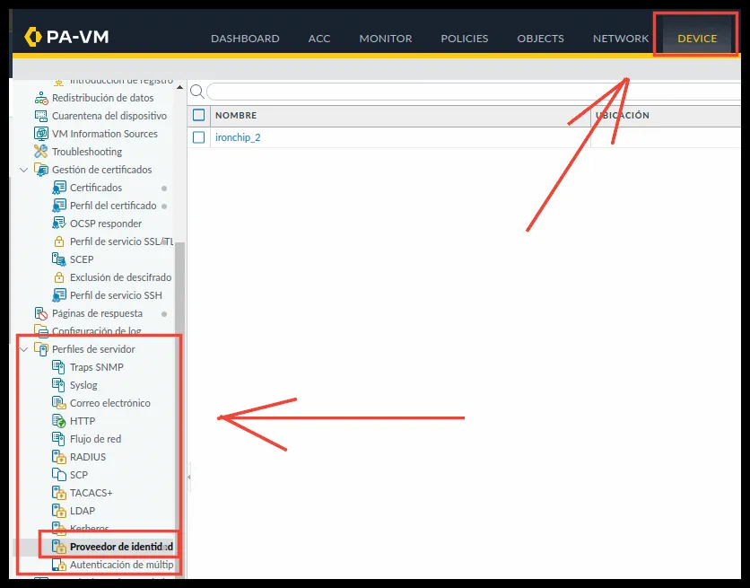The width and height of the screenshot is (750, 588).
Task: Click the Cuarentena del dispositivo icon
Action: click(x=41, y=116)
